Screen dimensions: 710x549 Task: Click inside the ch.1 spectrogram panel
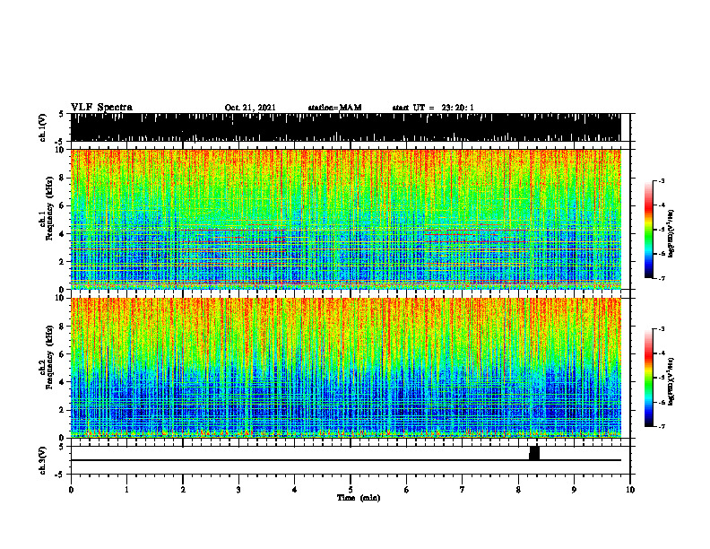(345, 219)
